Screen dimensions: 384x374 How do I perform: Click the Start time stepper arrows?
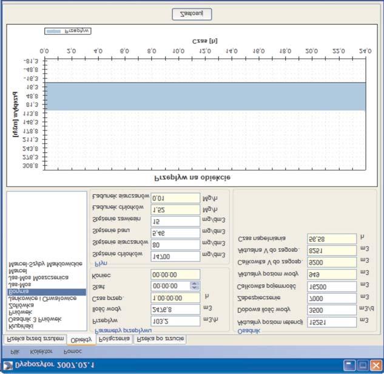(195, 286)
